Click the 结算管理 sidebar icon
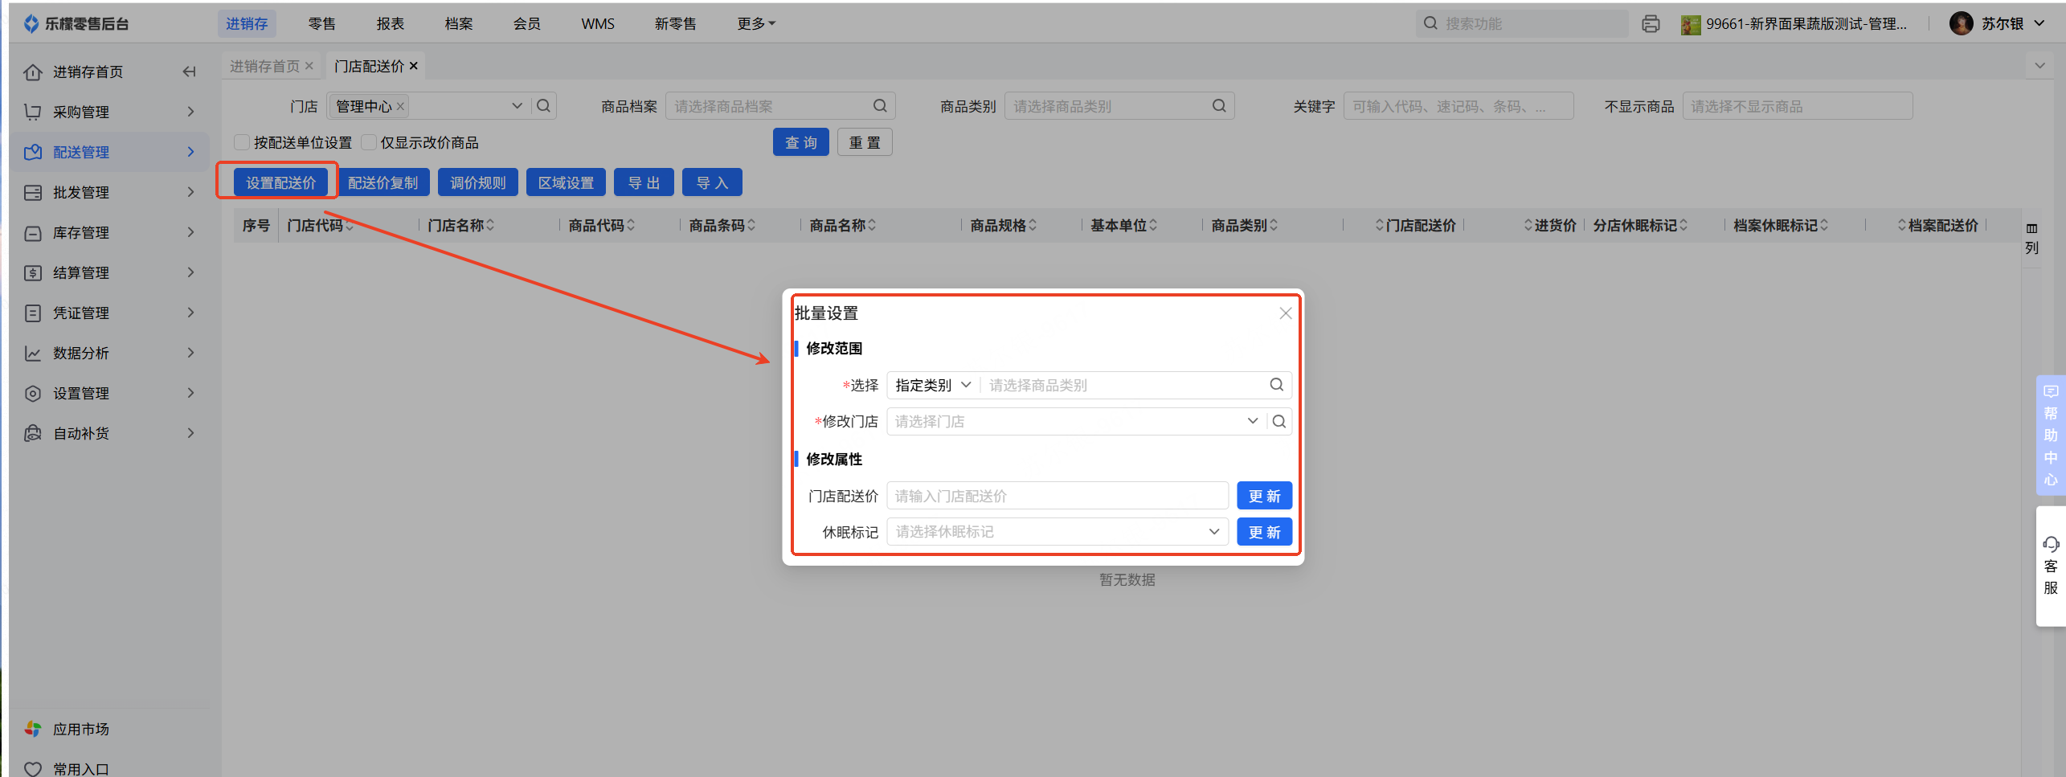The image size is (2066, 777). click(33, 273)
